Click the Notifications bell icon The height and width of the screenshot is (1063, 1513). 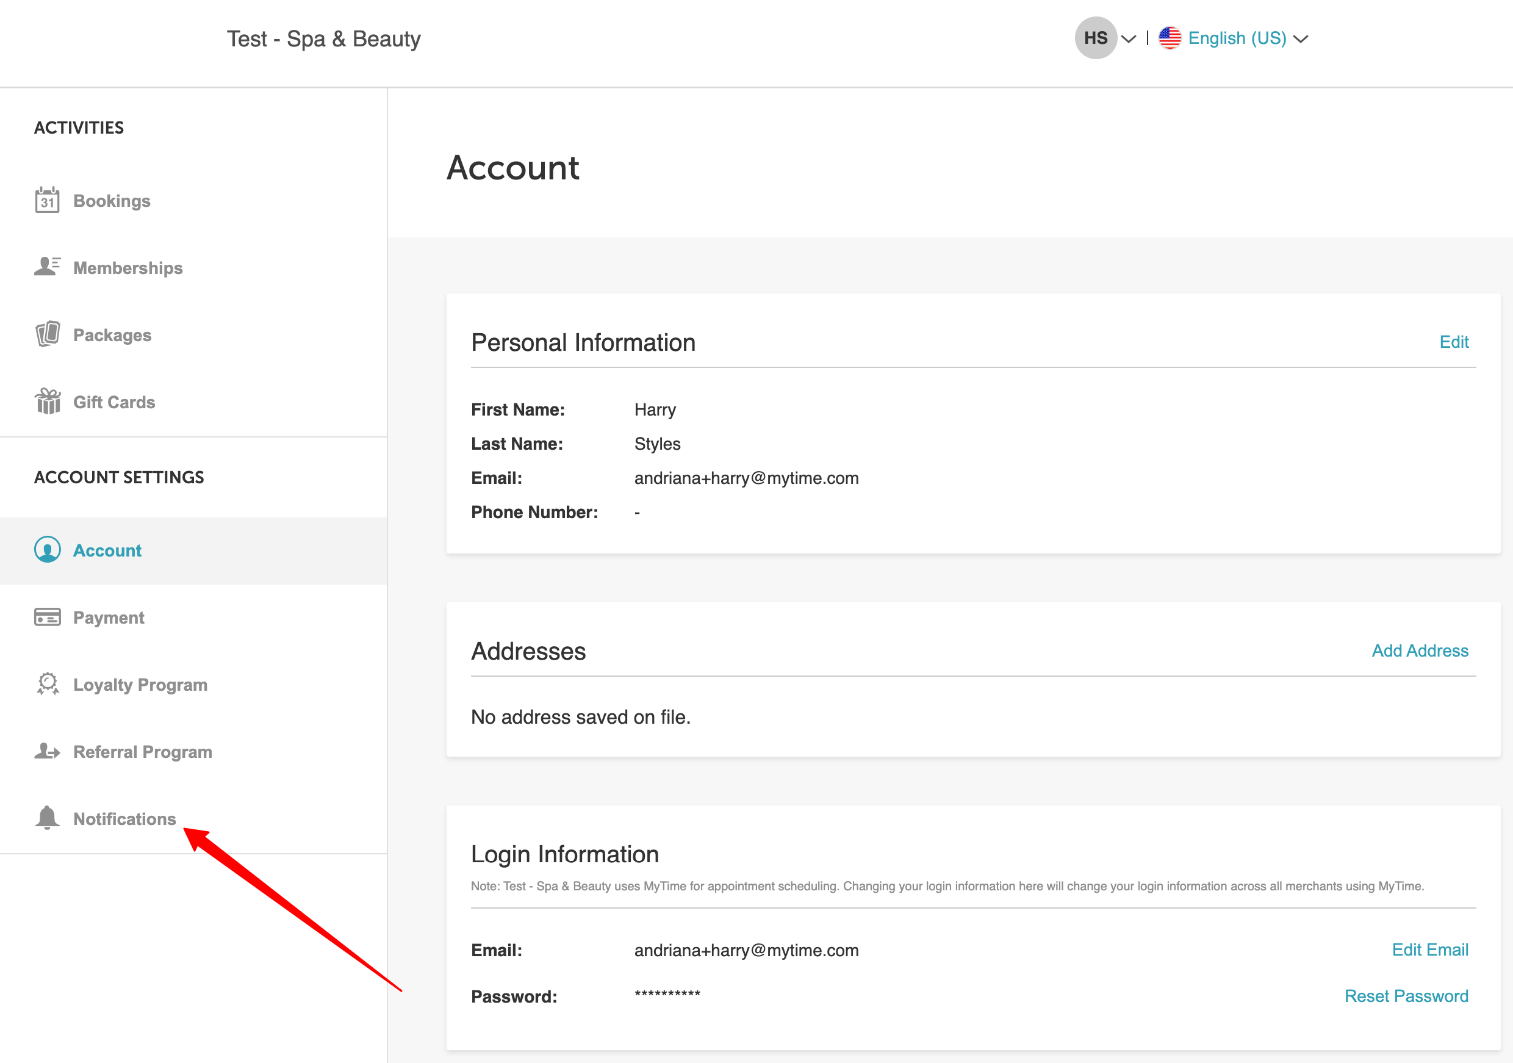[47, 818]
